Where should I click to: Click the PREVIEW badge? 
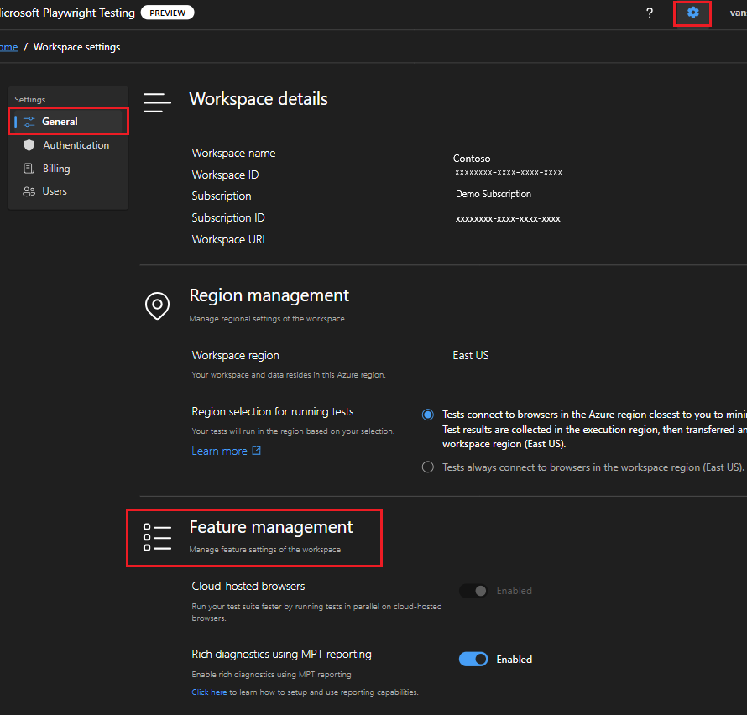pyautogui.click(x=167, y=13)
